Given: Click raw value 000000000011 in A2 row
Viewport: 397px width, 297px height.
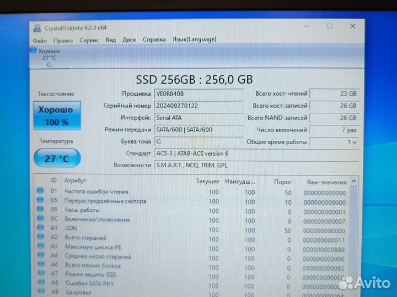Looking at the screenshot, I should coord(324,240).
